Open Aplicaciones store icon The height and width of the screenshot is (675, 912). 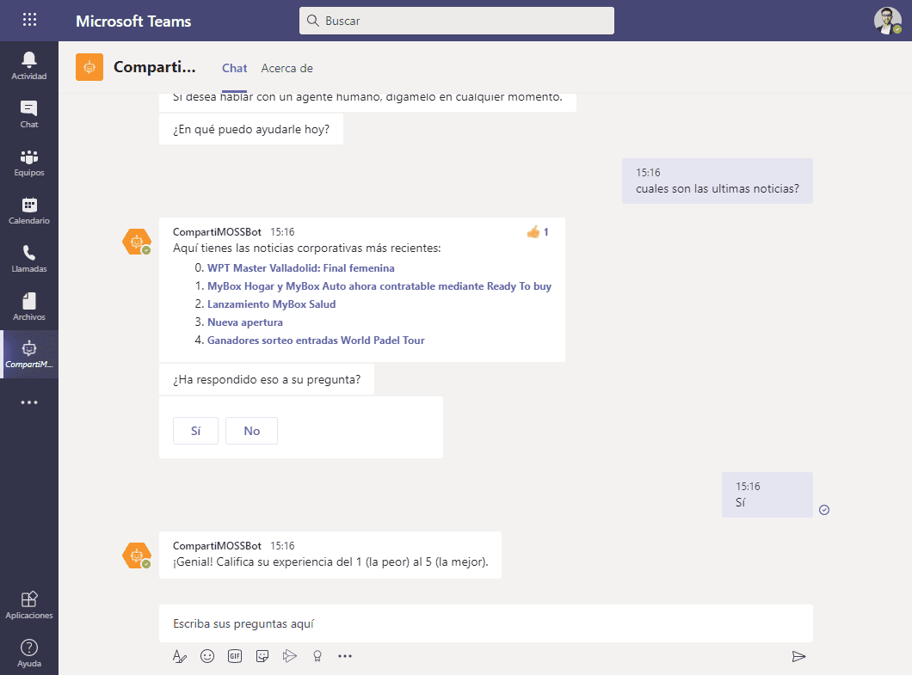pyautogui.click(x=29, y=604)
